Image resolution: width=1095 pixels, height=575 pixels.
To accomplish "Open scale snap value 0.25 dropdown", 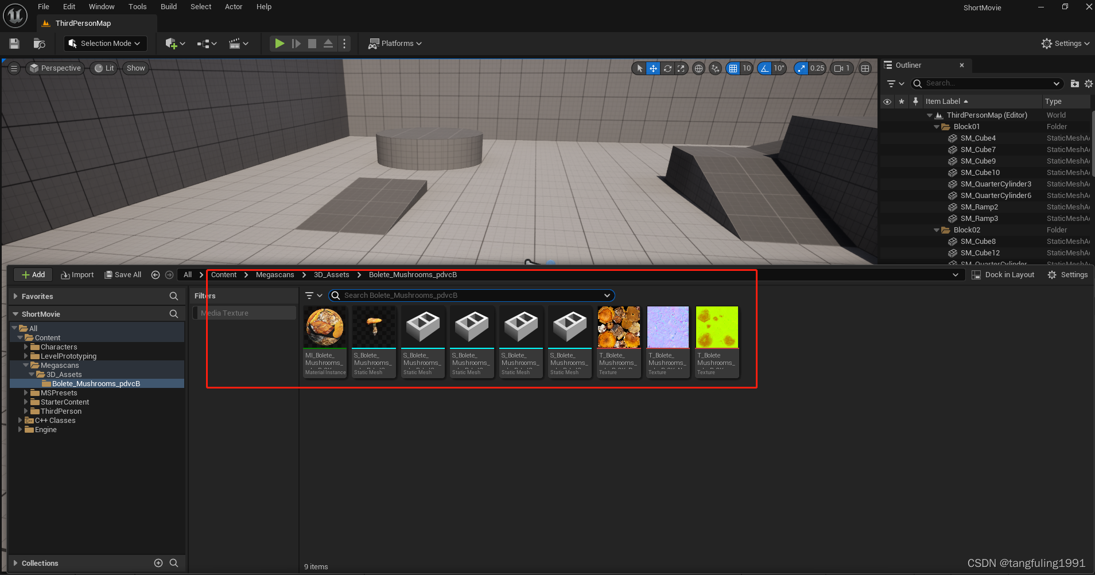I will tap(817, 68).
